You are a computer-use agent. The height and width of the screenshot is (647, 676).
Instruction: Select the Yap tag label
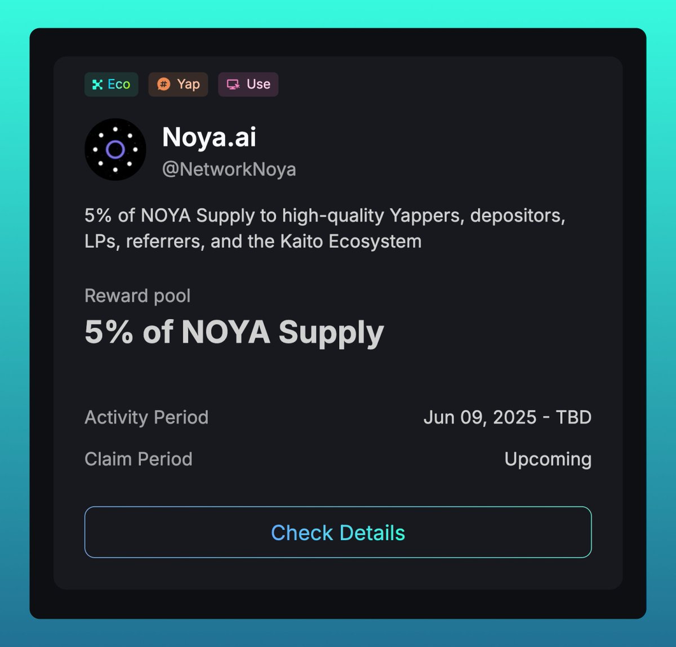coord(178,84)
